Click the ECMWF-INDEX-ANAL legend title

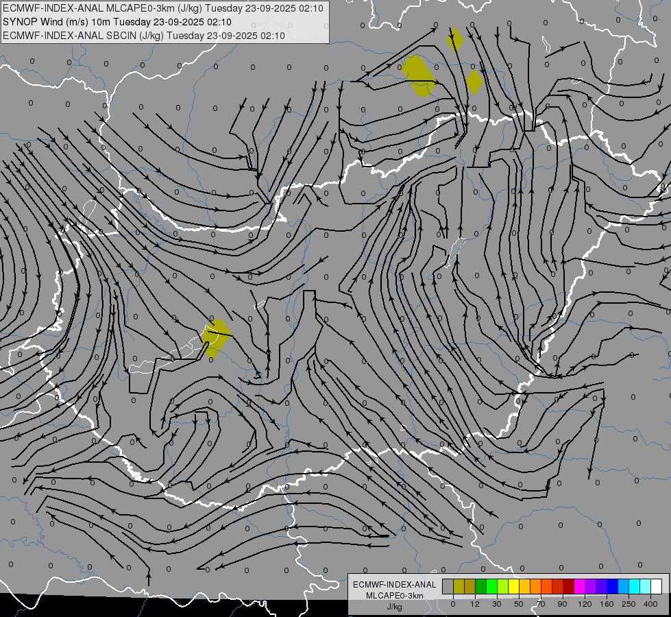pyautogui.click(x=395, y=585)
